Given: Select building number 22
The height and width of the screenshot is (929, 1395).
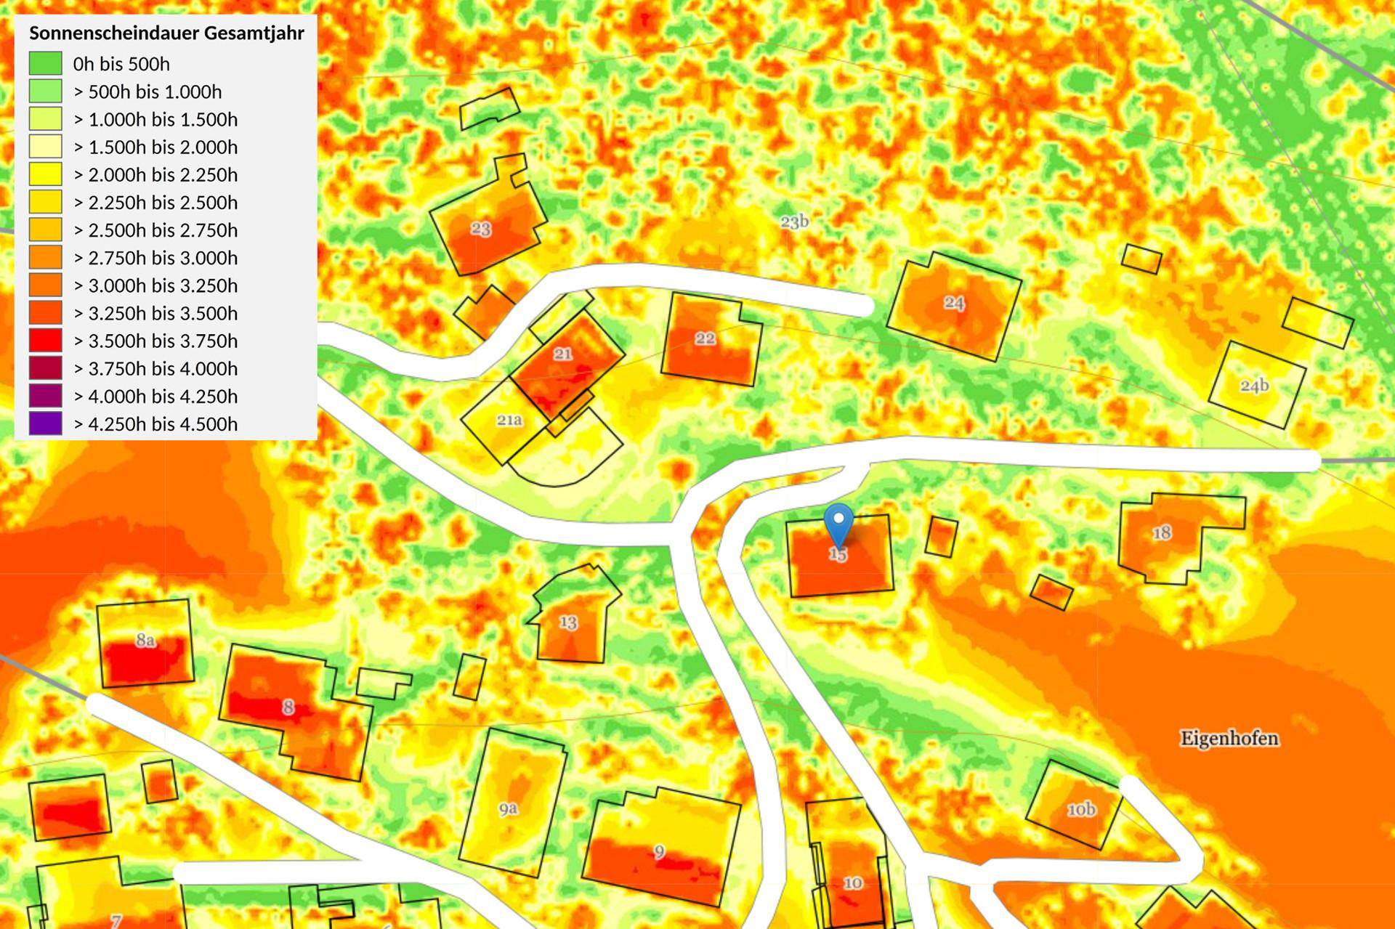Looking at the screenshot, I should tap(705, 338).
